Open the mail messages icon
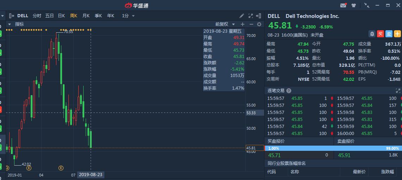 pos(343,5)
